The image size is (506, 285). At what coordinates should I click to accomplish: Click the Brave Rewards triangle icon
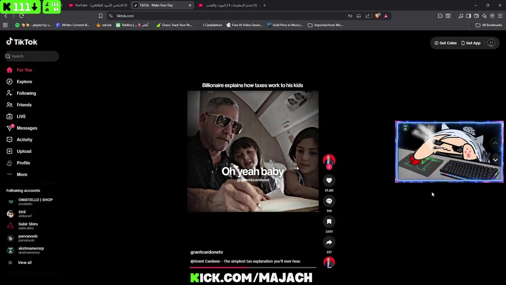click(x=386, y=16)
